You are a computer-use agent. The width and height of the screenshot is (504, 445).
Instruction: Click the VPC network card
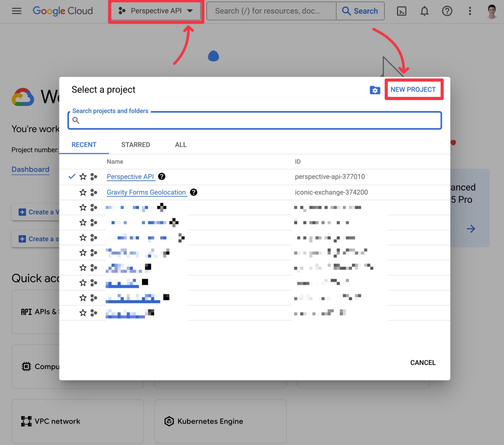[78, 422]
